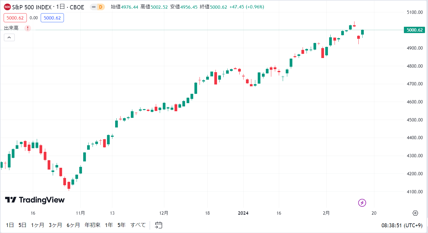Click the delayed data "D" status indicator
This screenshot has width=428, height=233.
pos(101,7)
